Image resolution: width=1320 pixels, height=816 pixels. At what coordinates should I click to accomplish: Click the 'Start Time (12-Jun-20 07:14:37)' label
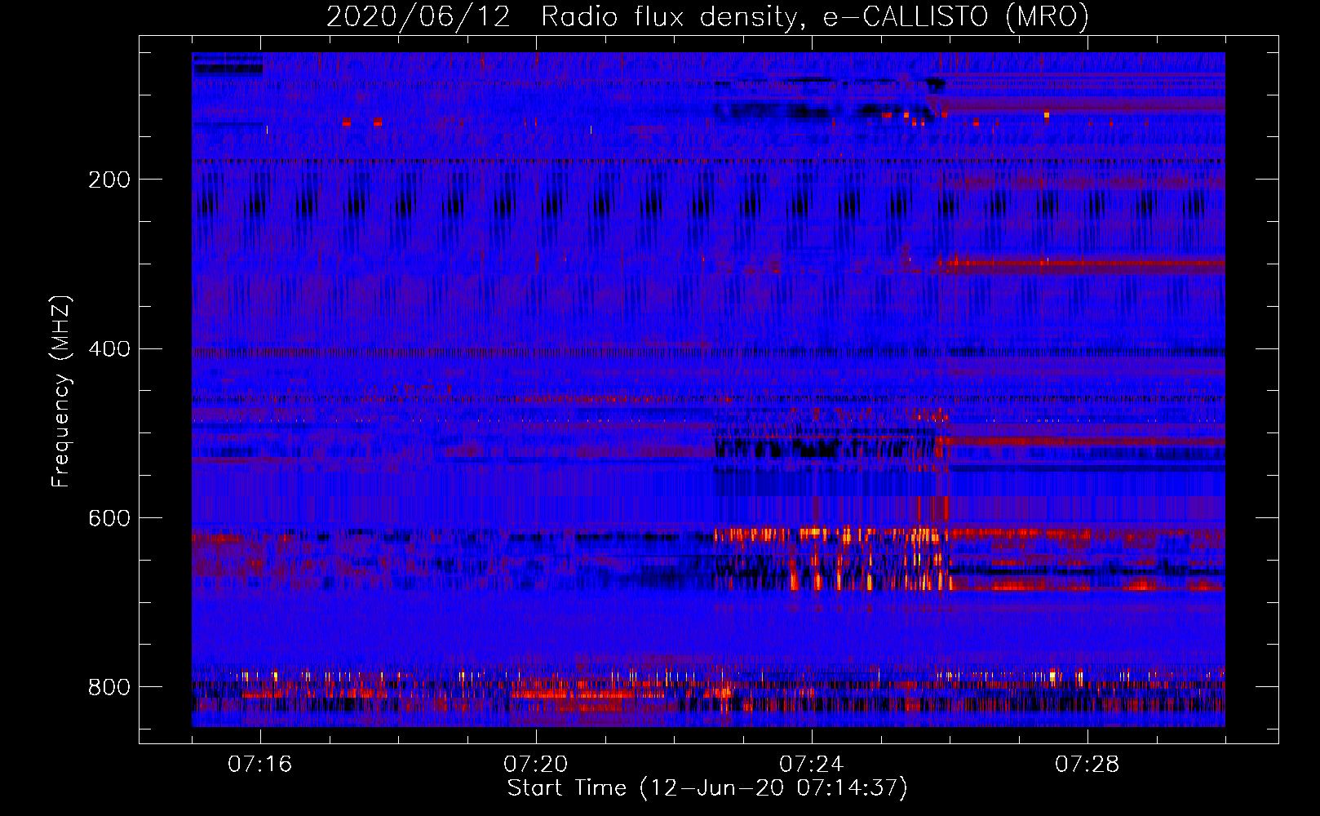click(x=707, y=788)
